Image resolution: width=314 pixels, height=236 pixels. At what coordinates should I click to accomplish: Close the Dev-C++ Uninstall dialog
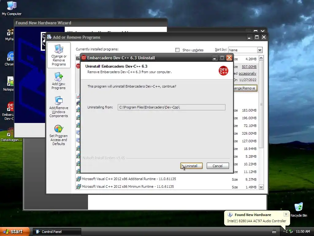229,58
